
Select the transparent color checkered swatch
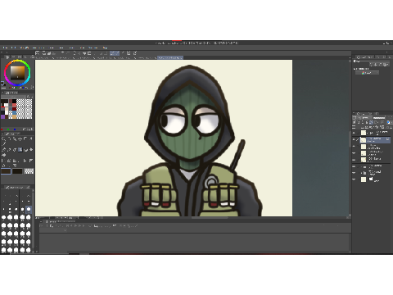pyautogui.click(x=29, y=171)
